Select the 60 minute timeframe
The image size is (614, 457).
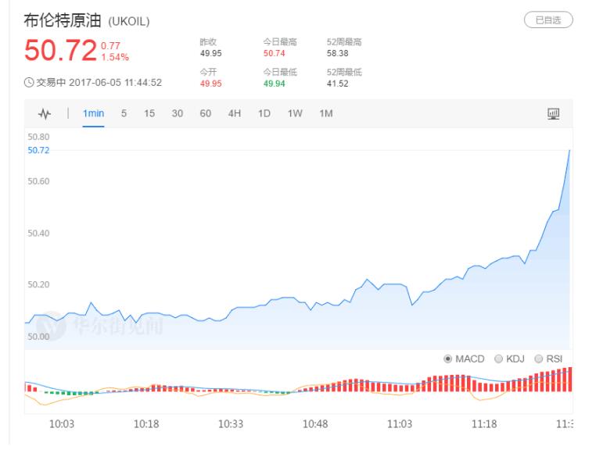(205, 114)
